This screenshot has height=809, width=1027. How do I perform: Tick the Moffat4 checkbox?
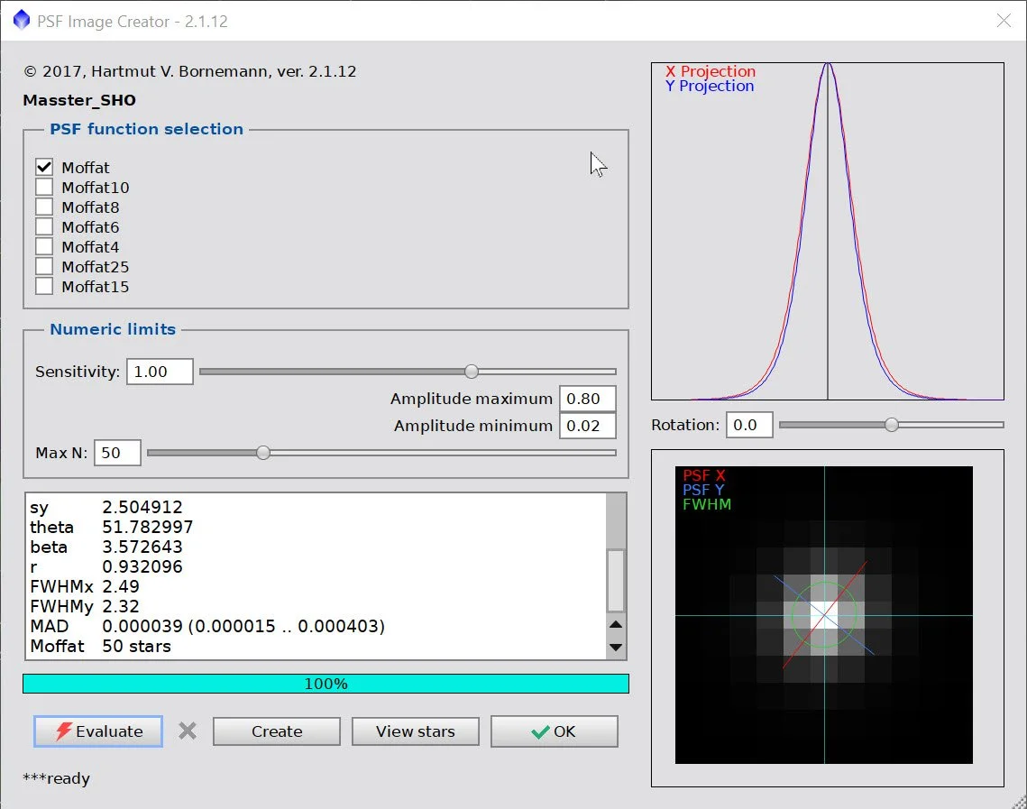coord(44,247)
